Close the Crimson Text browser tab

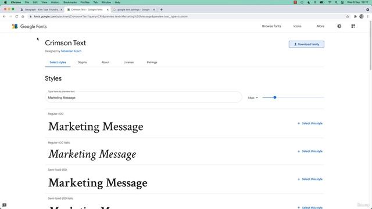[x=108, y=10]
